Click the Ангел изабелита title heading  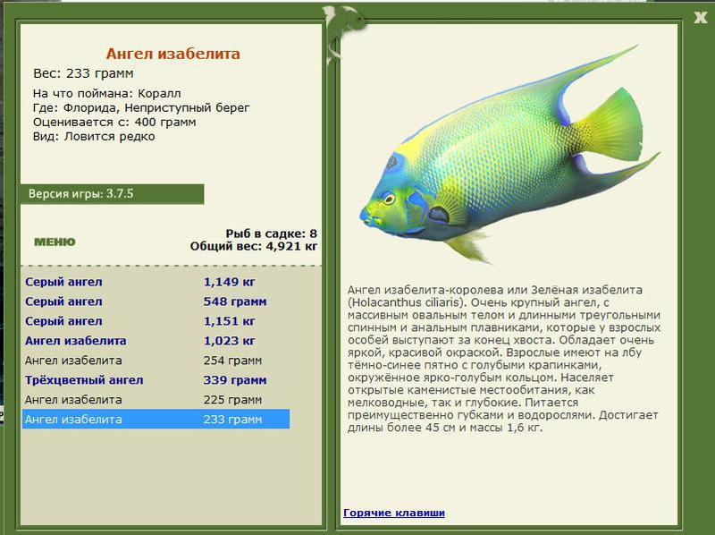point(172,54)
